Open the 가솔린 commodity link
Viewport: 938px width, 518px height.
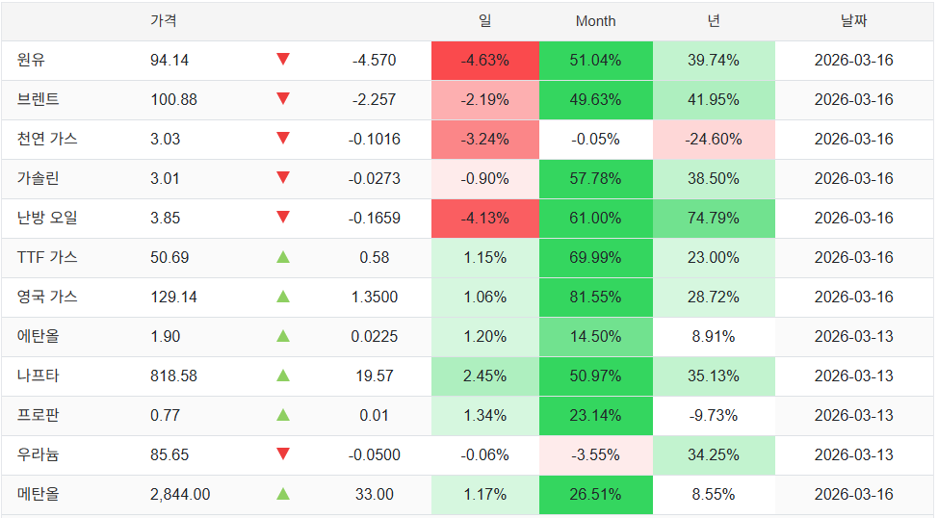click(38, 178)
